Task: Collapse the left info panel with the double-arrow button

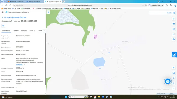Action: pos(48,12)
